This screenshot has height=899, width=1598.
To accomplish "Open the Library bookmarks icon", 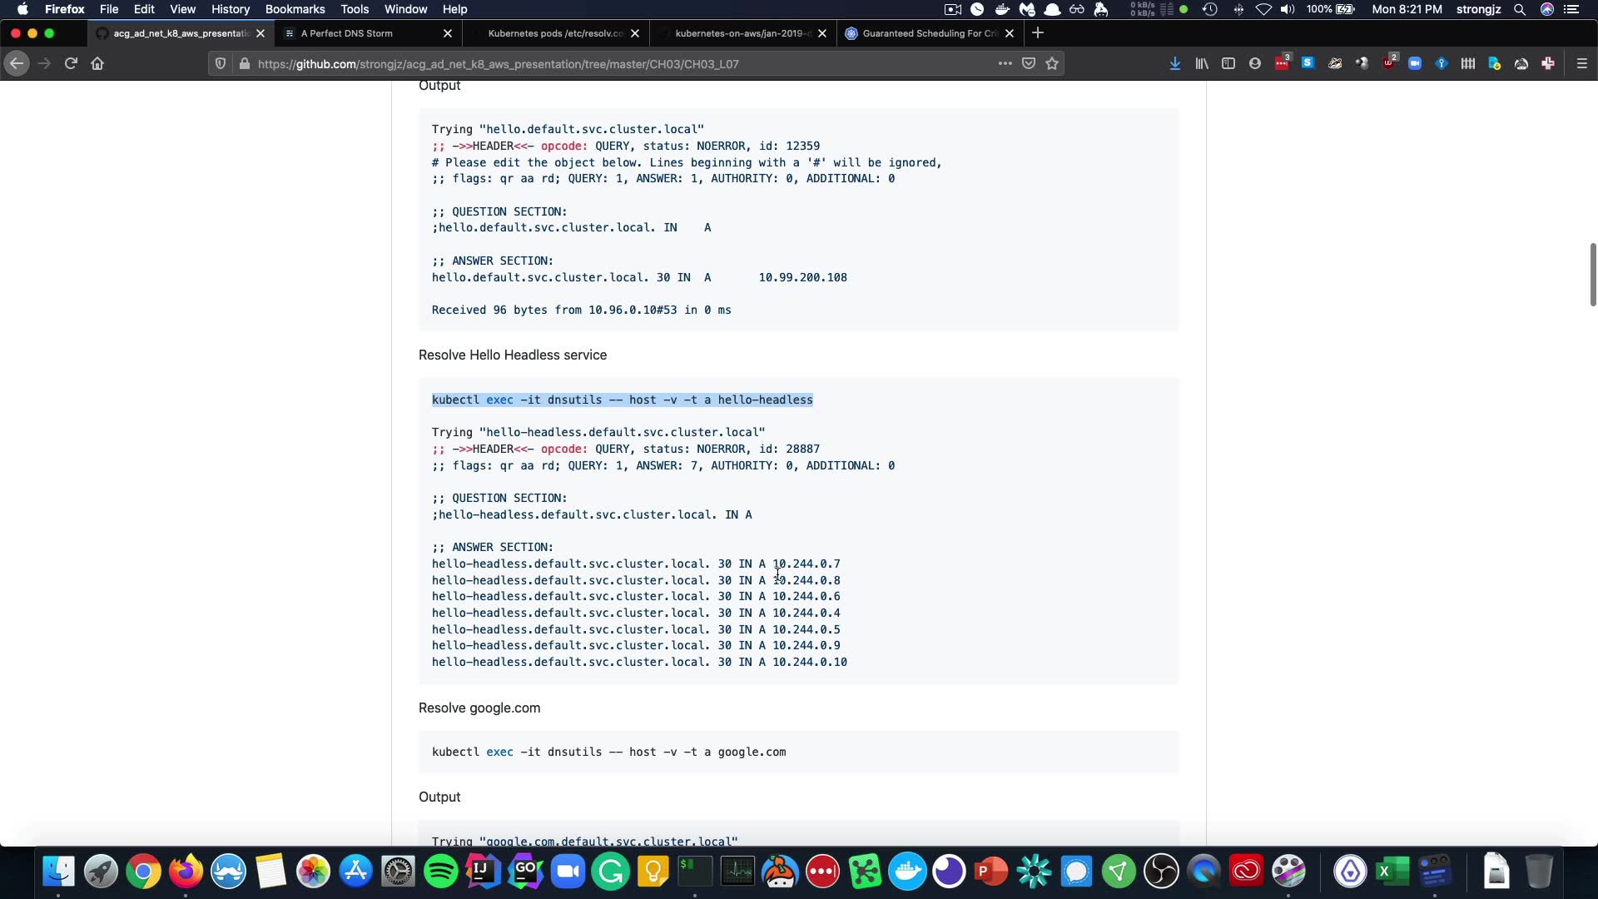I will 1202,63.
